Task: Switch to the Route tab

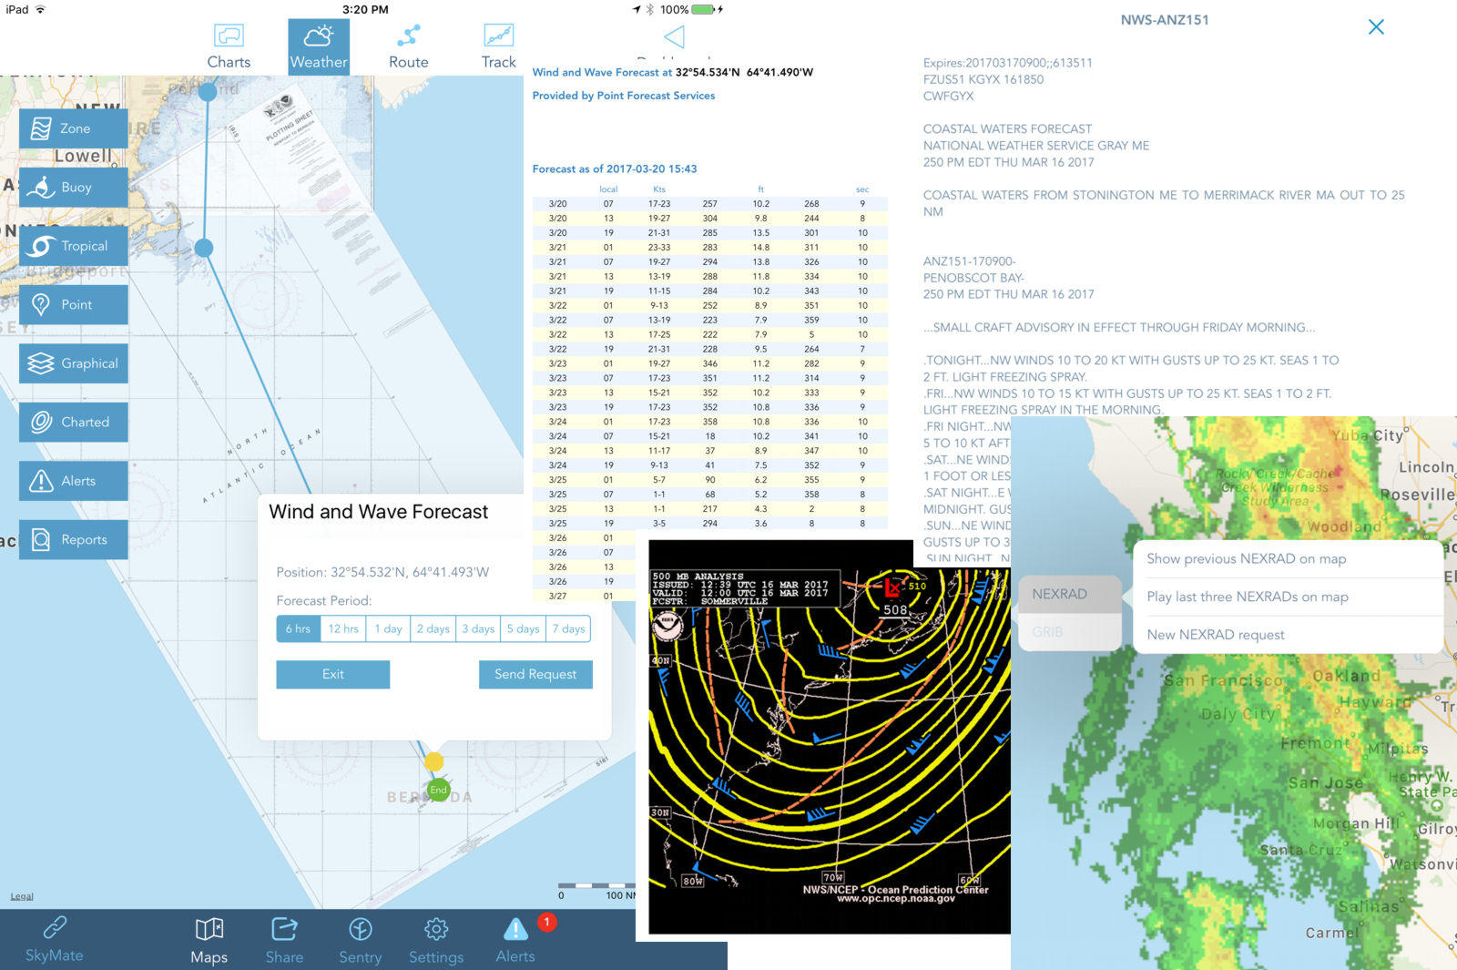Action: tap(408, 46)
